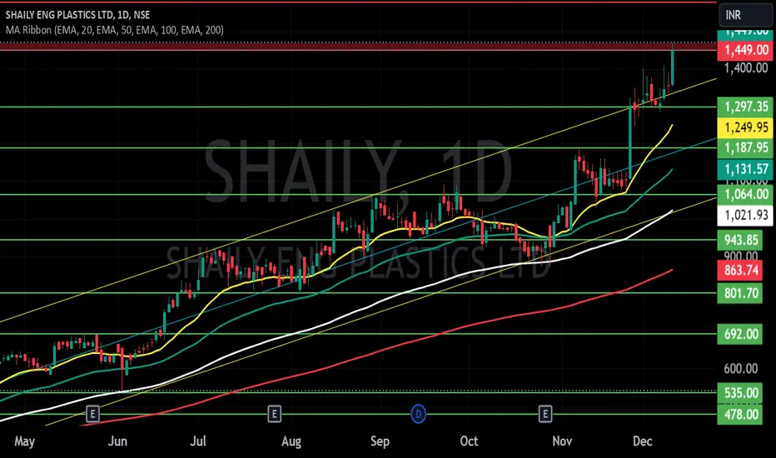
Task: Click the Jun label on time axis
Action: (117, 441)
